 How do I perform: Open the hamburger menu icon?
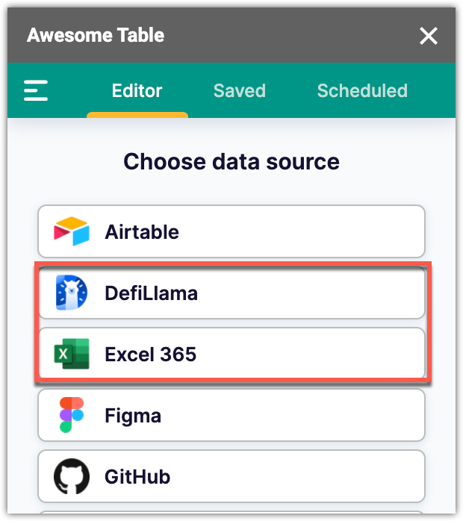(x=36, y=91)
